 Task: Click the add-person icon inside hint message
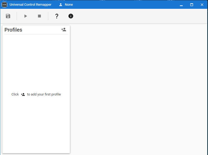[x=23, y=94]
